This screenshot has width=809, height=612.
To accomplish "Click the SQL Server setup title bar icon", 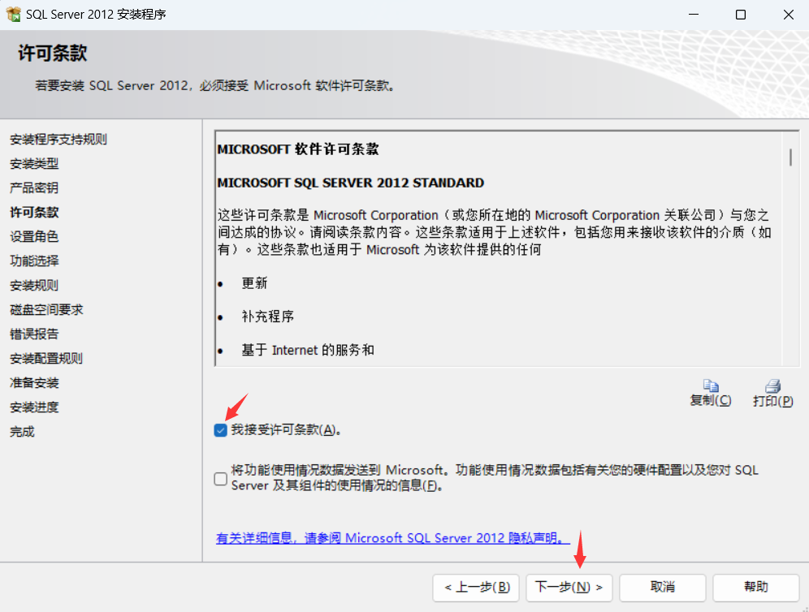I will click(x=14, y=15).
